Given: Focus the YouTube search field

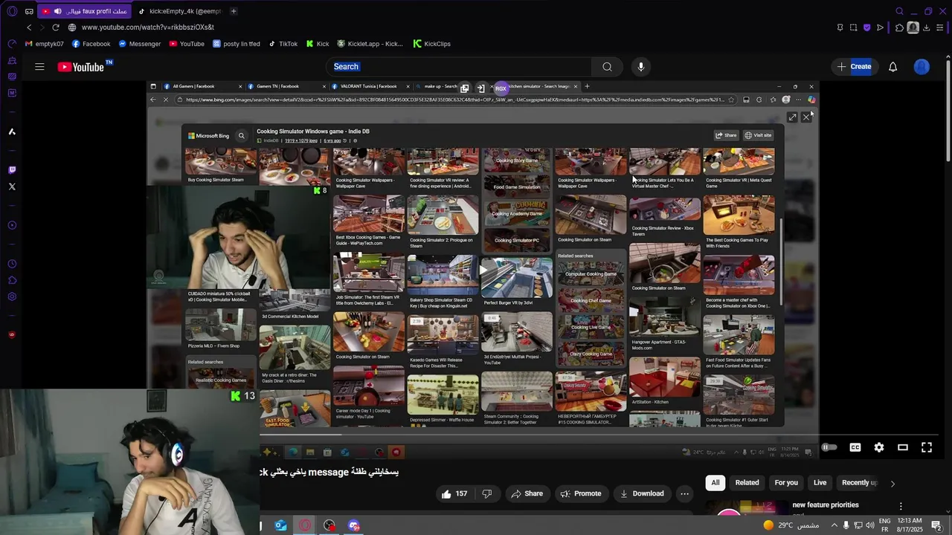Looking at the screenshot, I should (x=459, y=67).
